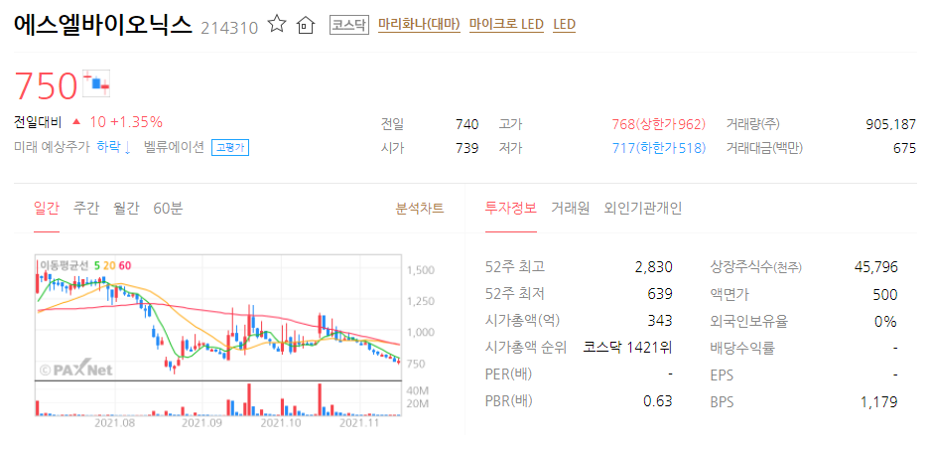This screenshot has width=929, height=449.
Task: Click the 이동평균선 legend label
Action: [x=64, y=265]
